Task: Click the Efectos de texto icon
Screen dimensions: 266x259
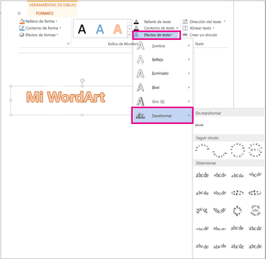Action: pos(136,35)
